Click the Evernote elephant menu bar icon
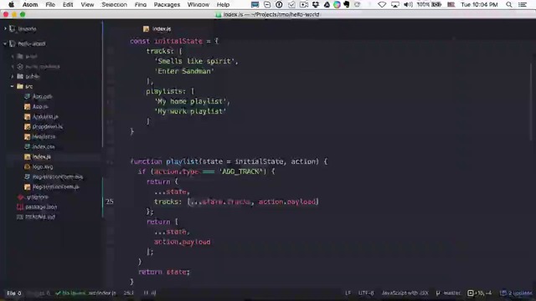 [347, 4]
